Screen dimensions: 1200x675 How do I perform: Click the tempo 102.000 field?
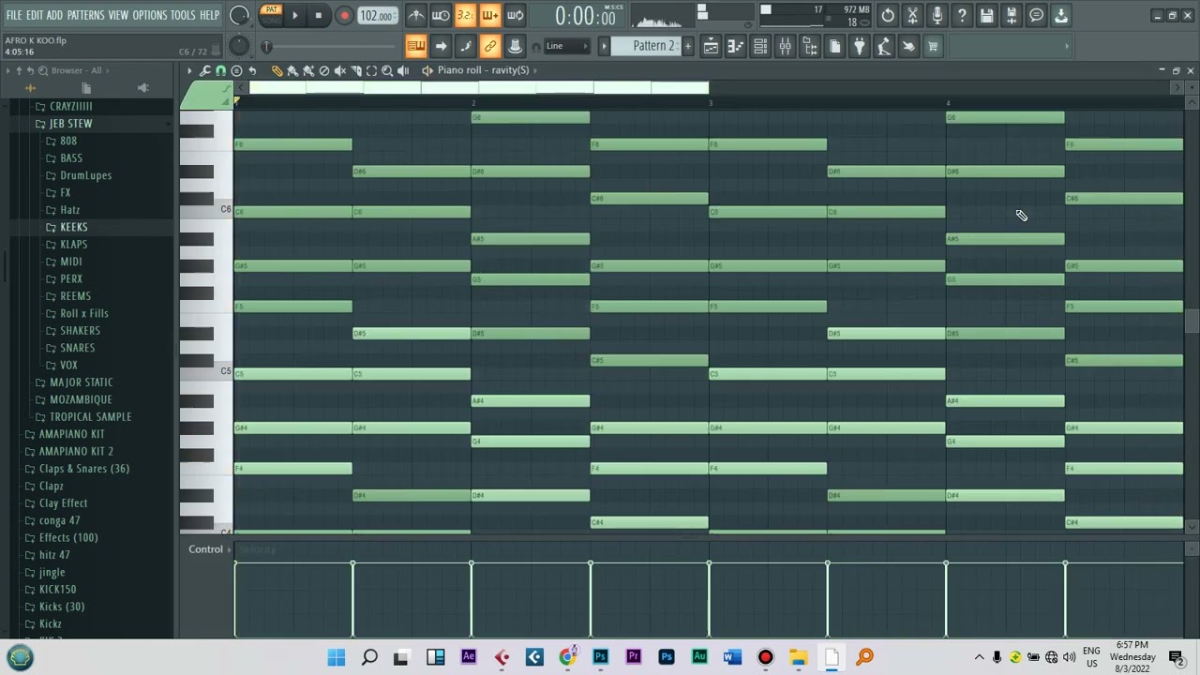[376, 15]
